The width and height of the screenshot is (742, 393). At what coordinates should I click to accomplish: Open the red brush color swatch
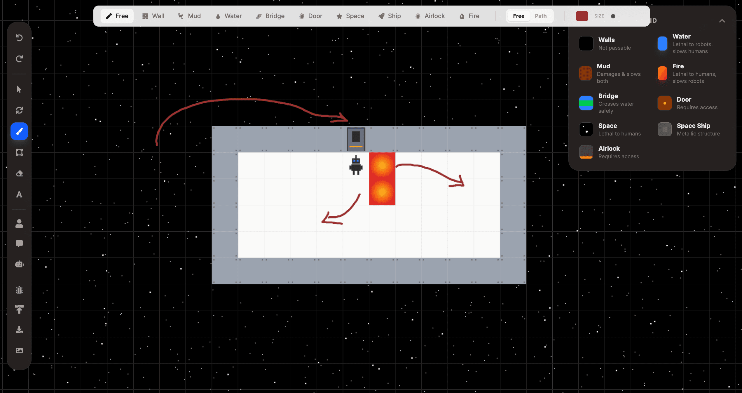pyautogui.click(x=582, y=16)
